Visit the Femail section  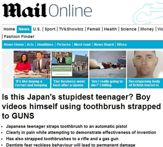tap(94, 29)
